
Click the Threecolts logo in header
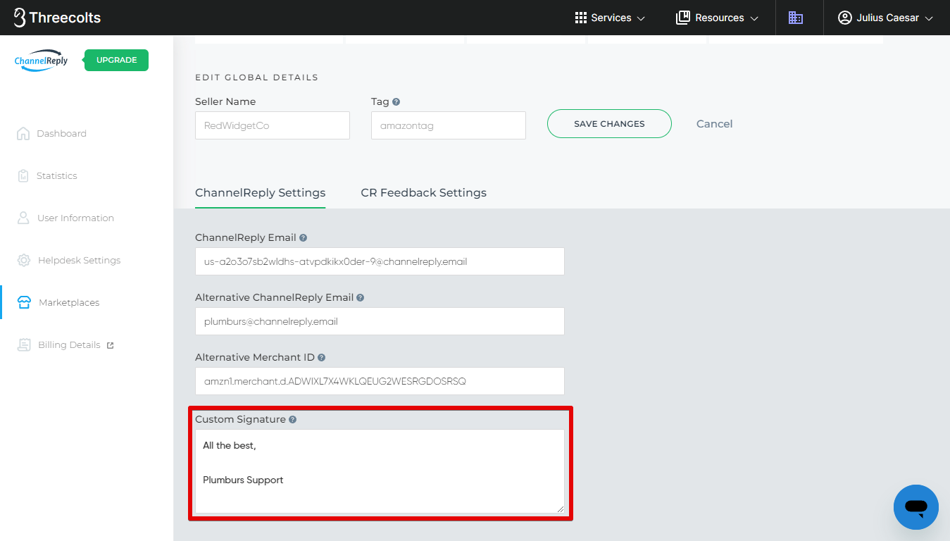(x=57, y=18)
